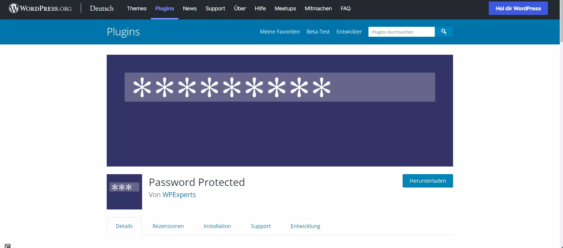This screenshot has width=563, height=248.
Task: Click the WordPress.org logo
Action: click(40, 8)
